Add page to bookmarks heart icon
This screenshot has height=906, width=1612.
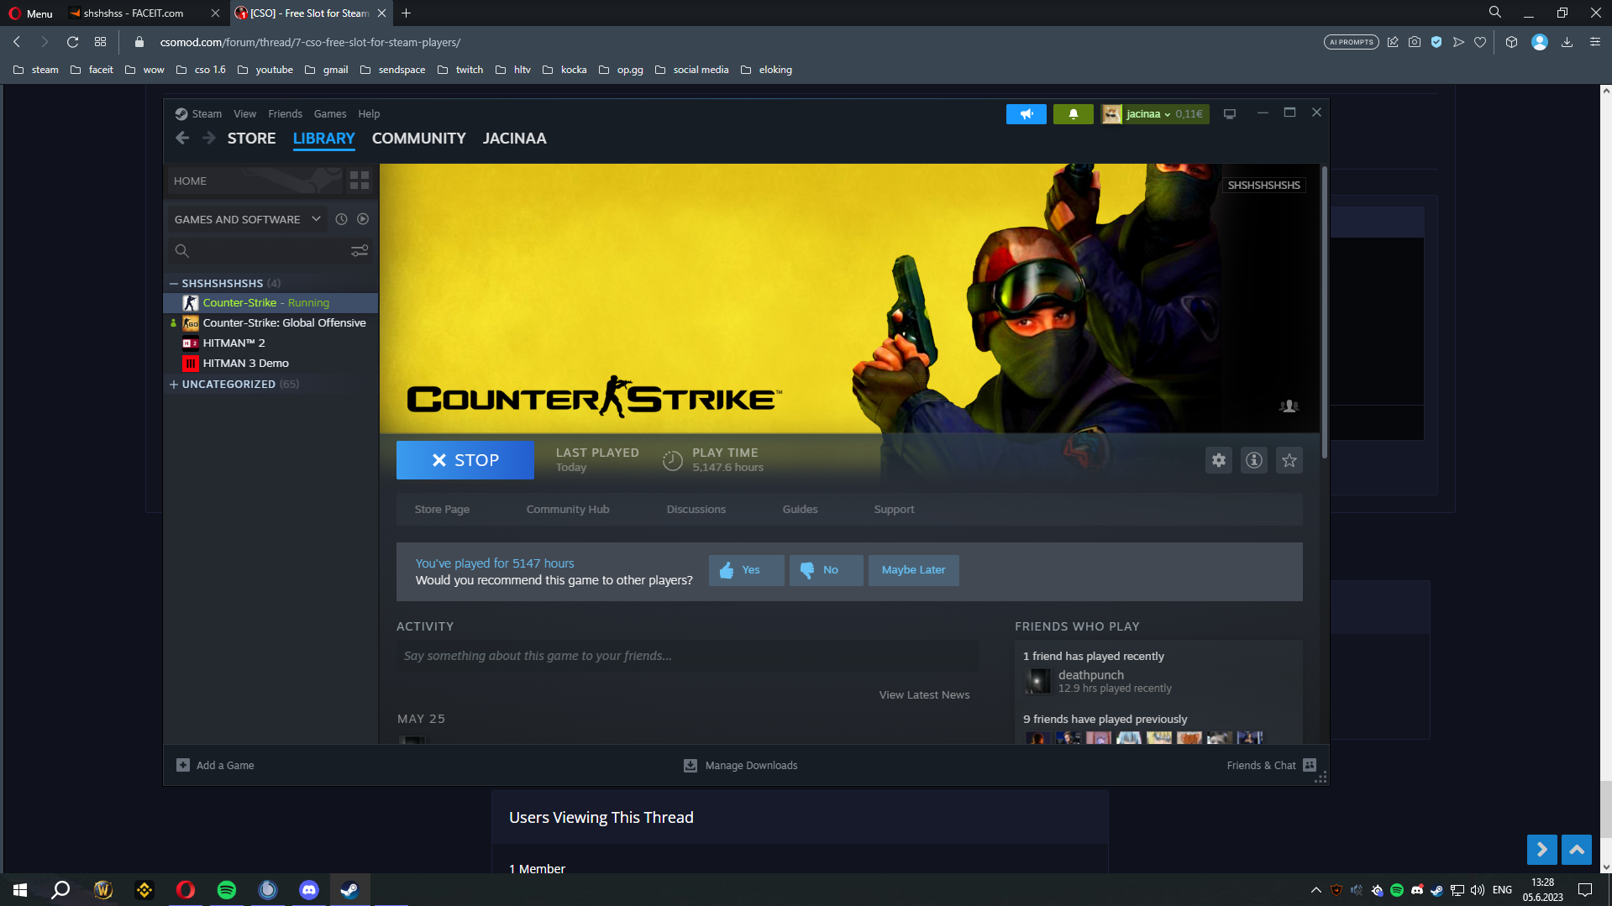[x=1480, y=42]
